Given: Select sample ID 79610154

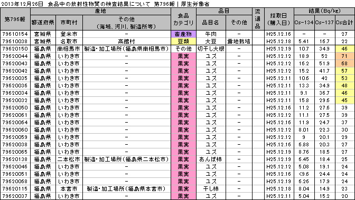Looking at the screenshot, I should [15, 34].
